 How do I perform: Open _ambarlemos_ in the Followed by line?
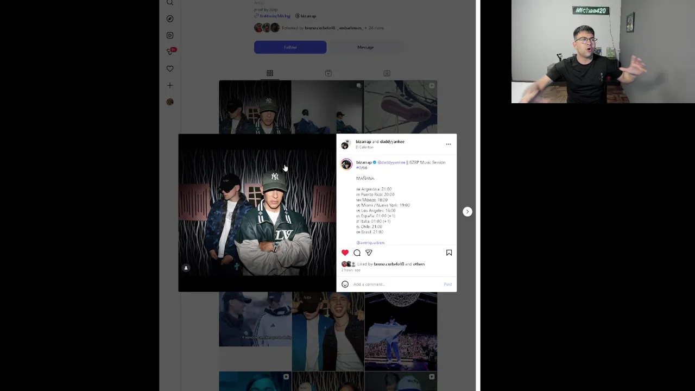click(x=350, y=28)
